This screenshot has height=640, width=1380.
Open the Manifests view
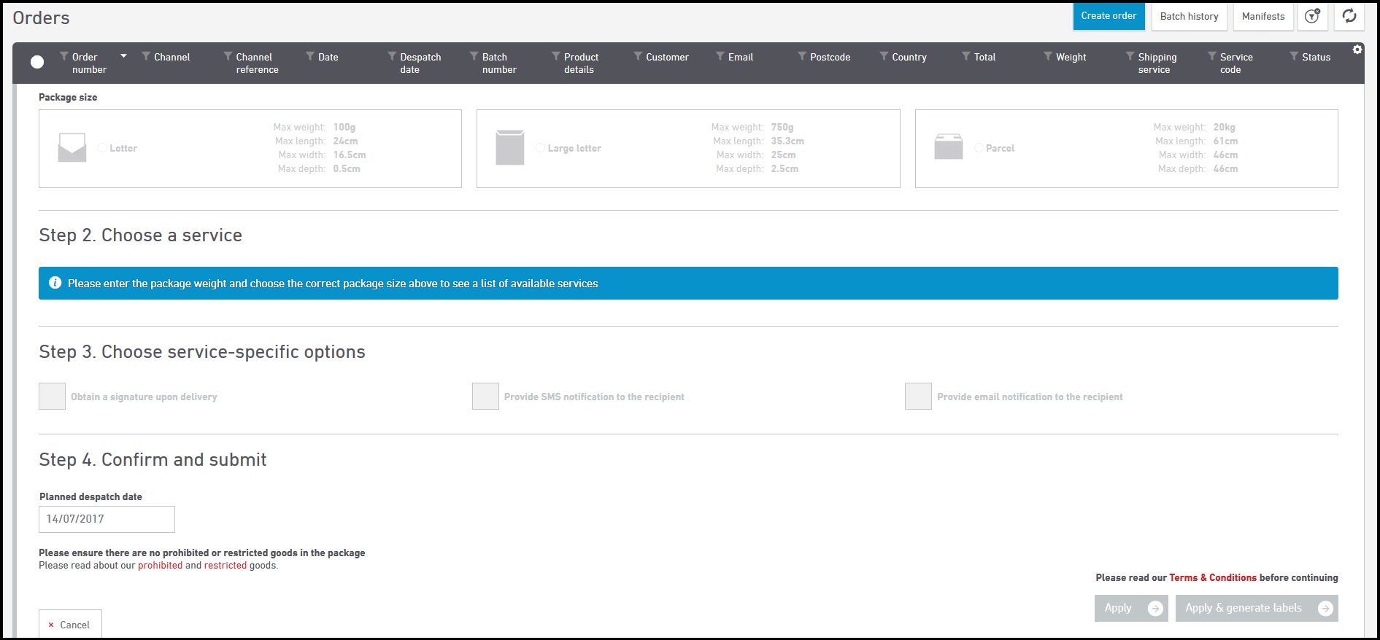[x=1263, y=16]
